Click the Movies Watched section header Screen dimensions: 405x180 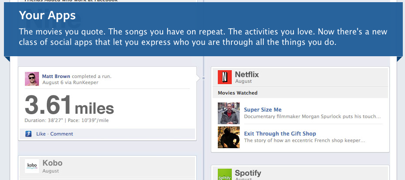click(237, 93)
